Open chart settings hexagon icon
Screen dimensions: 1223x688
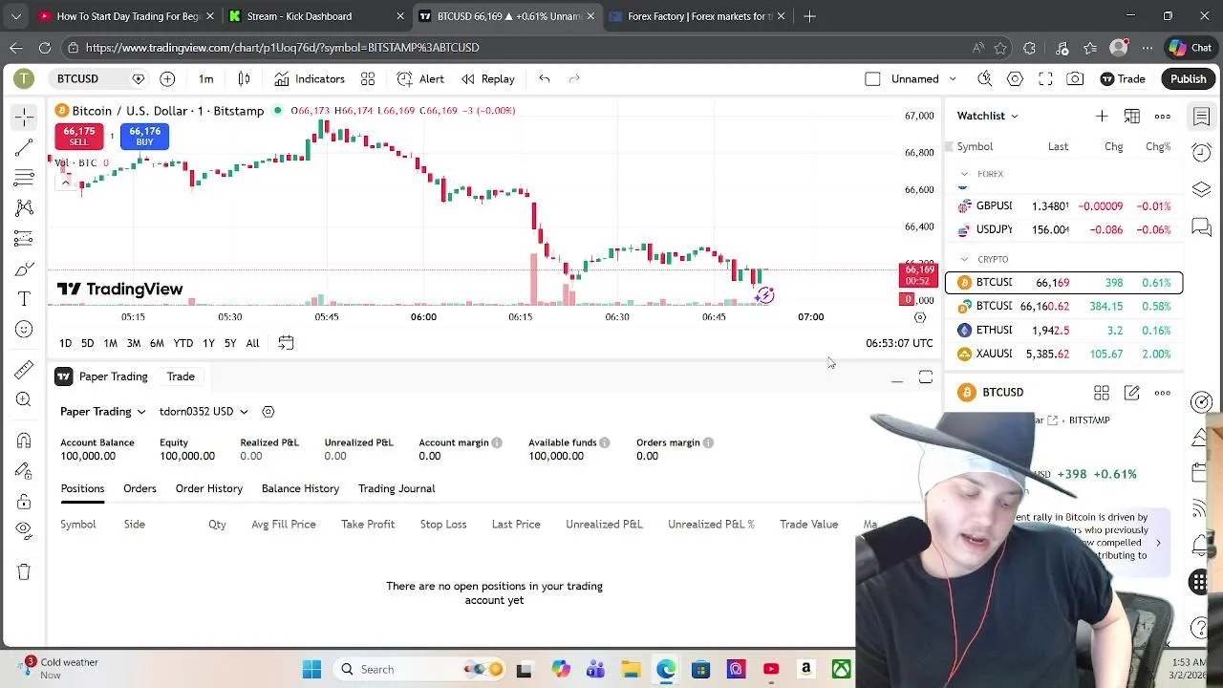[x=1015, y=79]
